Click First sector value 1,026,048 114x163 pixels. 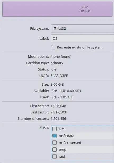[x=58, y=106]
